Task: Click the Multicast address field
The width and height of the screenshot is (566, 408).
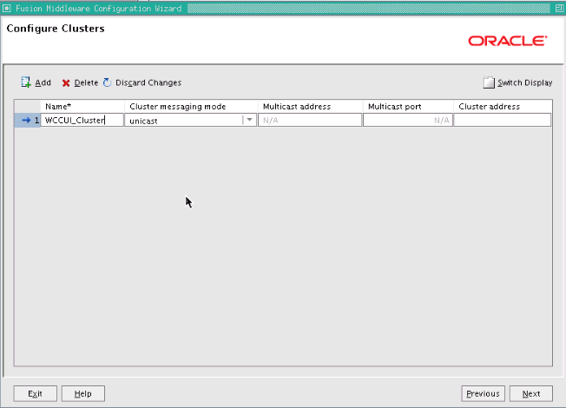Action: coord(310,120)
